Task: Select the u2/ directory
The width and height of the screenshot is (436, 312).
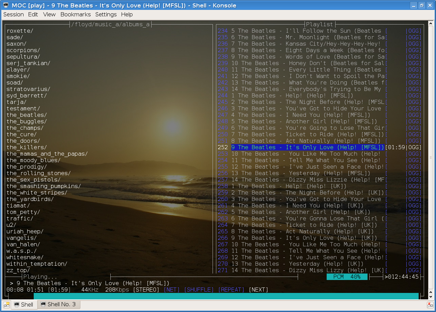Action: click(11, 225)
